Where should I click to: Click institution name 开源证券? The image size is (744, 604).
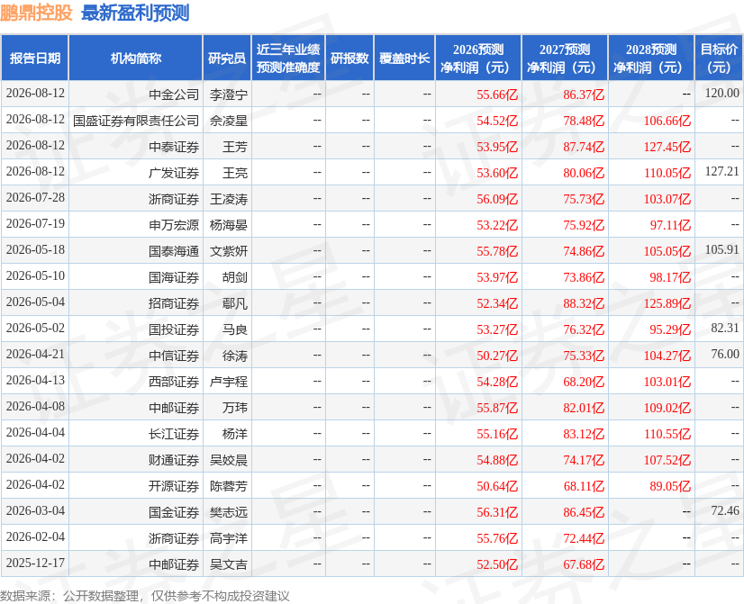pos(174,485)
